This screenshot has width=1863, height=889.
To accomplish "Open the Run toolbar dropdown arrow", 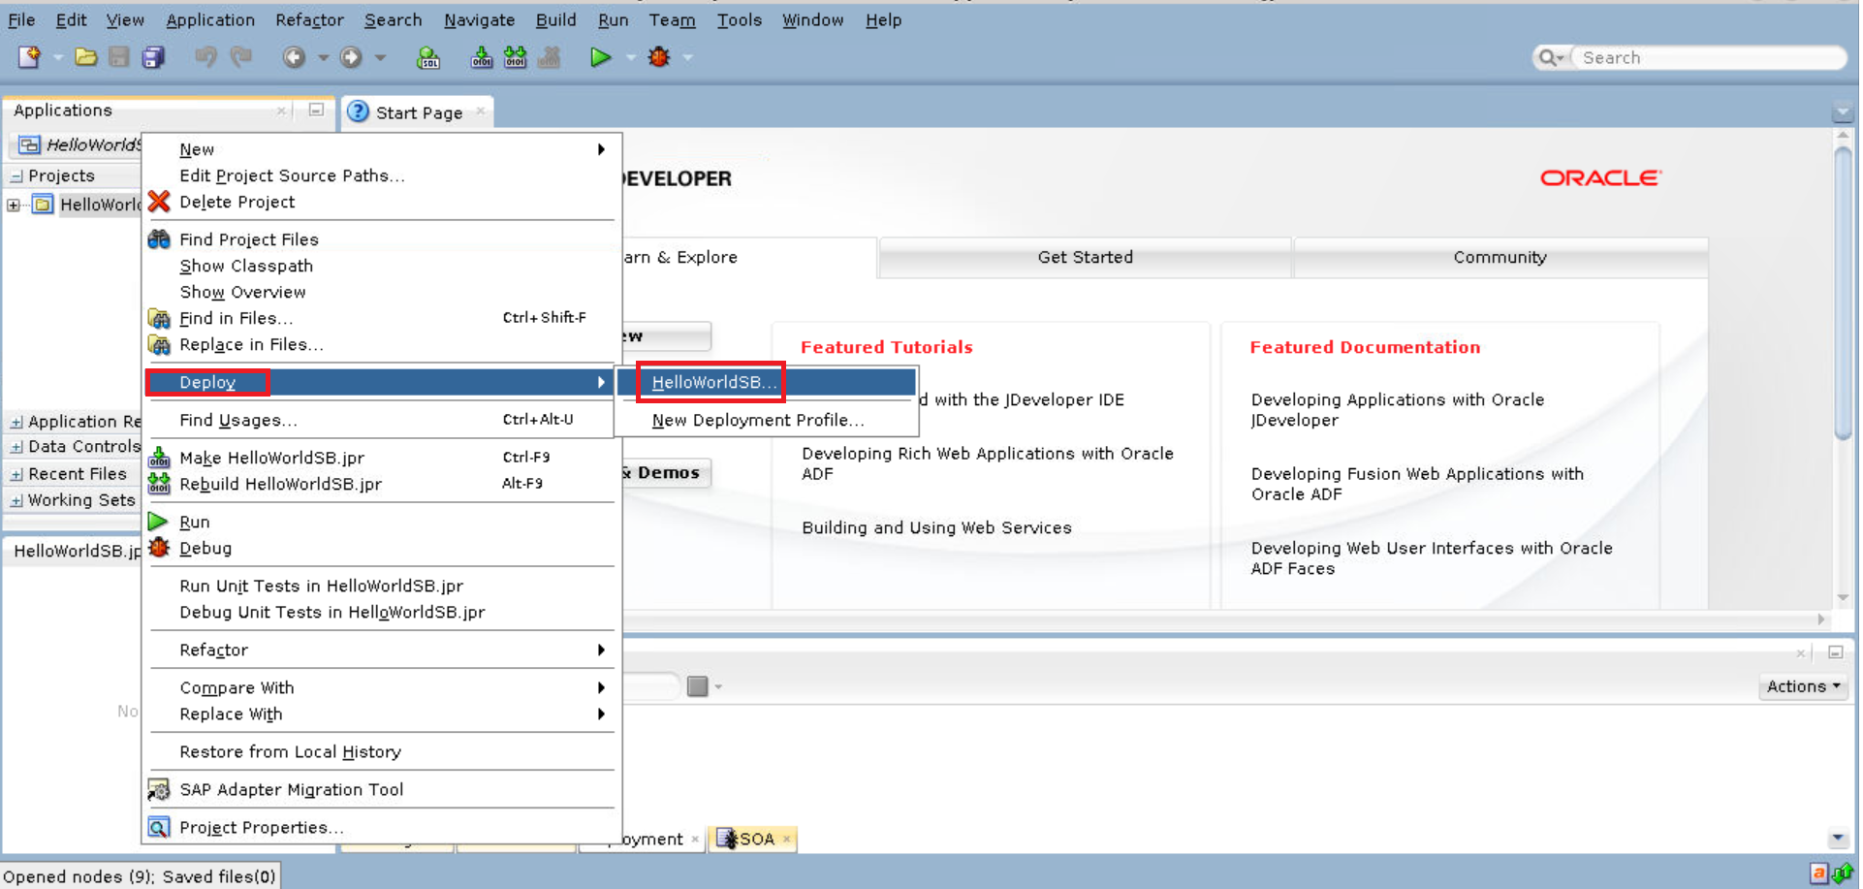I will click(630, 57).
